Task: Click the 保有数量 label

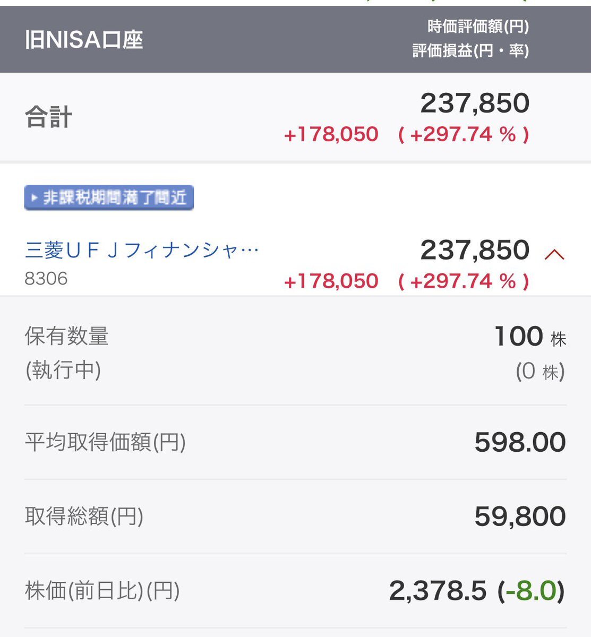Action: pyautogui.click(x=67, y=336)
